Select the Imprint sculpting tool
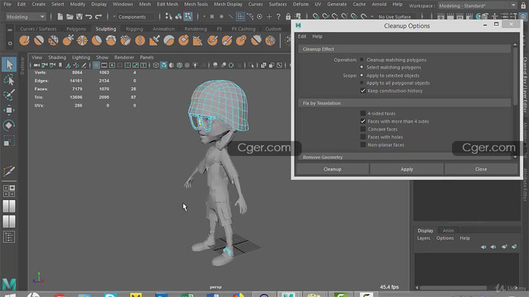The height and width of the screenshot is (297, 529). (x=154, y=40)
